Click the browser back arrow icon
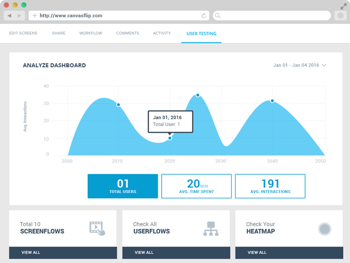 [x=9, y=16]
